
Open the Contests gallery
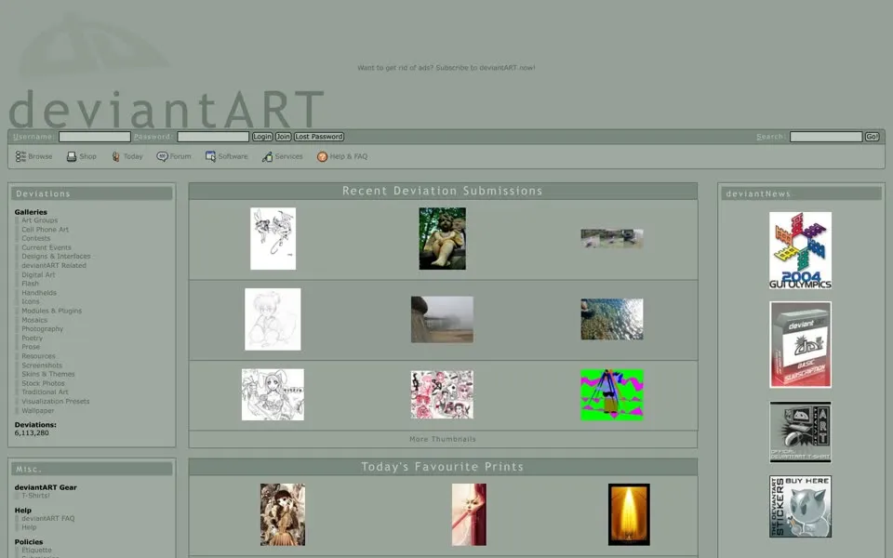tap(36, 239)
